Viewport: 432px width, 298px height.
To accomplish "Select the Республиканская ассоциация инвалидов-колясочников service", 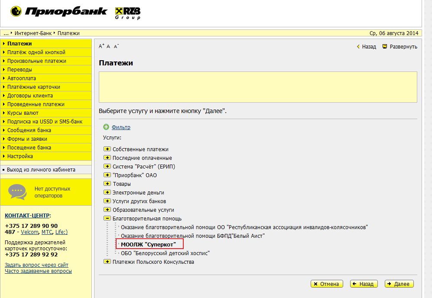I will tap(244, 227).
